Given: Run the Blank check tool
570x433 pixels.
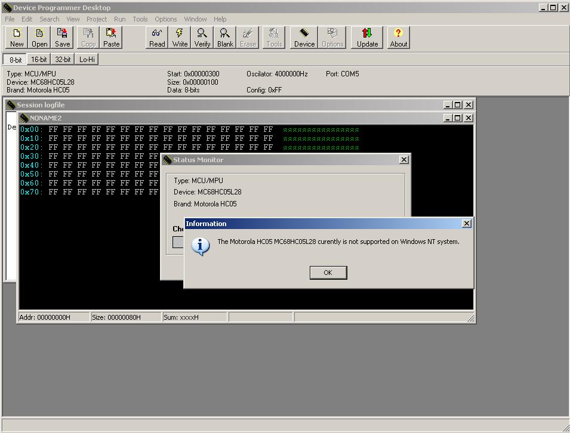Looking at the screenshot, I should pyautogui.click(x=225, y=37).
